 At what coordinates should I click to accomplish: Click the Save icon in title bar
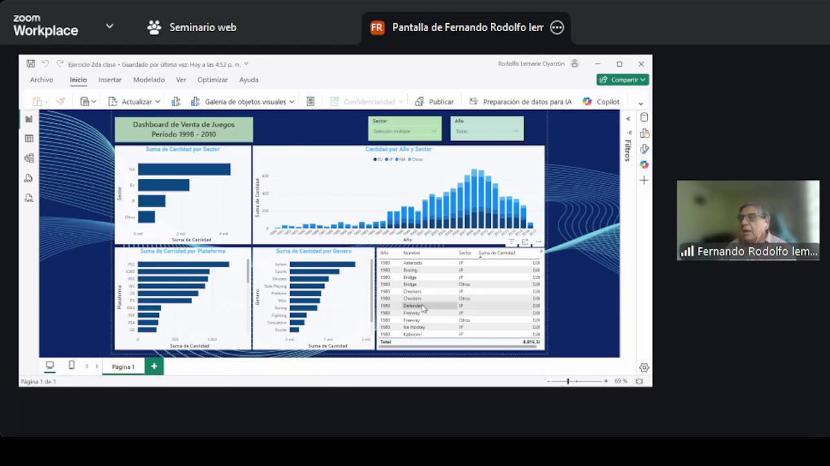(30, 64)
